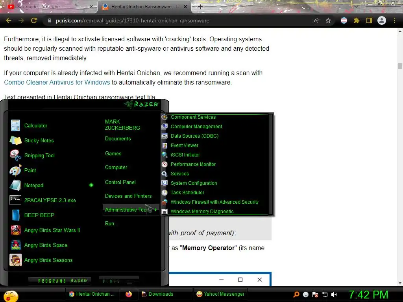Open Computer in start menu

point(116,168)
